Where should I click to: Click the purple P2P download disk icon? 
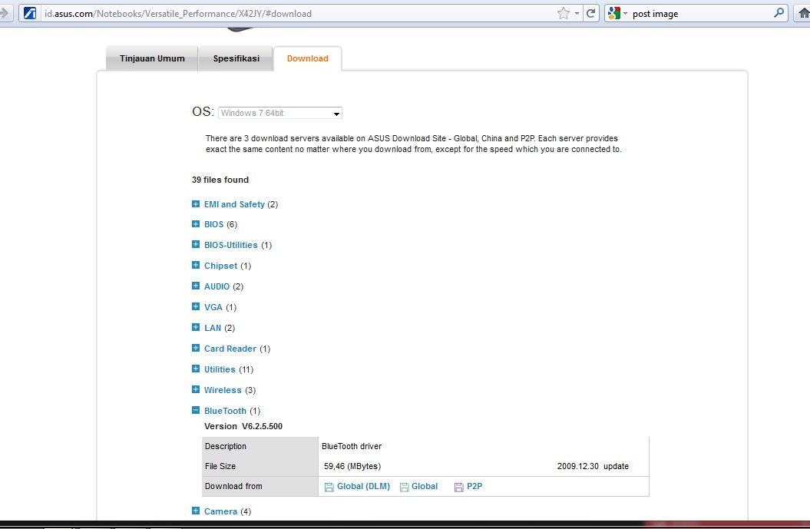pos(458,487)
